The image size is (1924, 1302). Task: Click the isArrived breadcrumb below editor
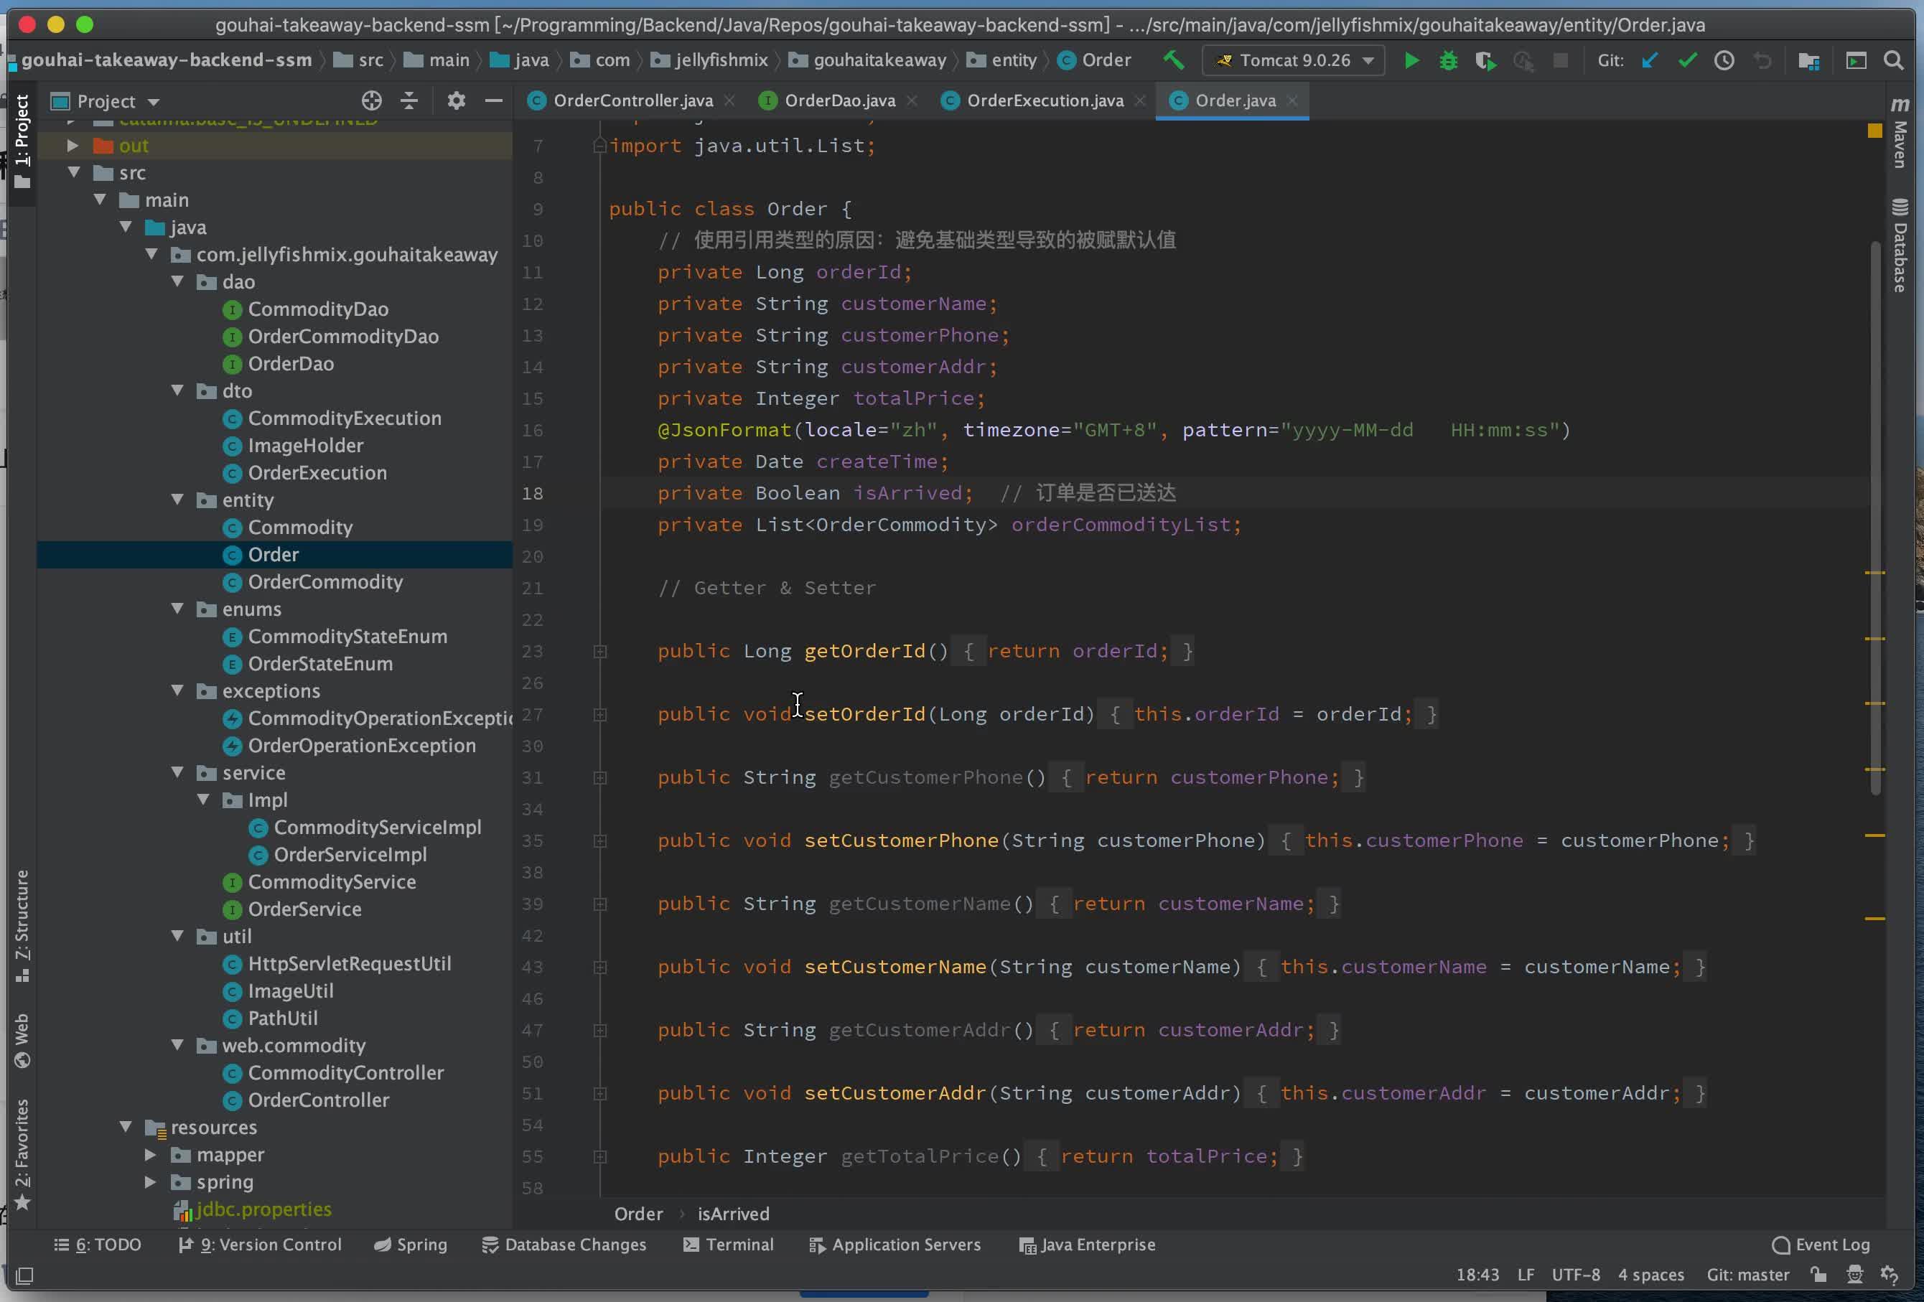(734, 1214)
